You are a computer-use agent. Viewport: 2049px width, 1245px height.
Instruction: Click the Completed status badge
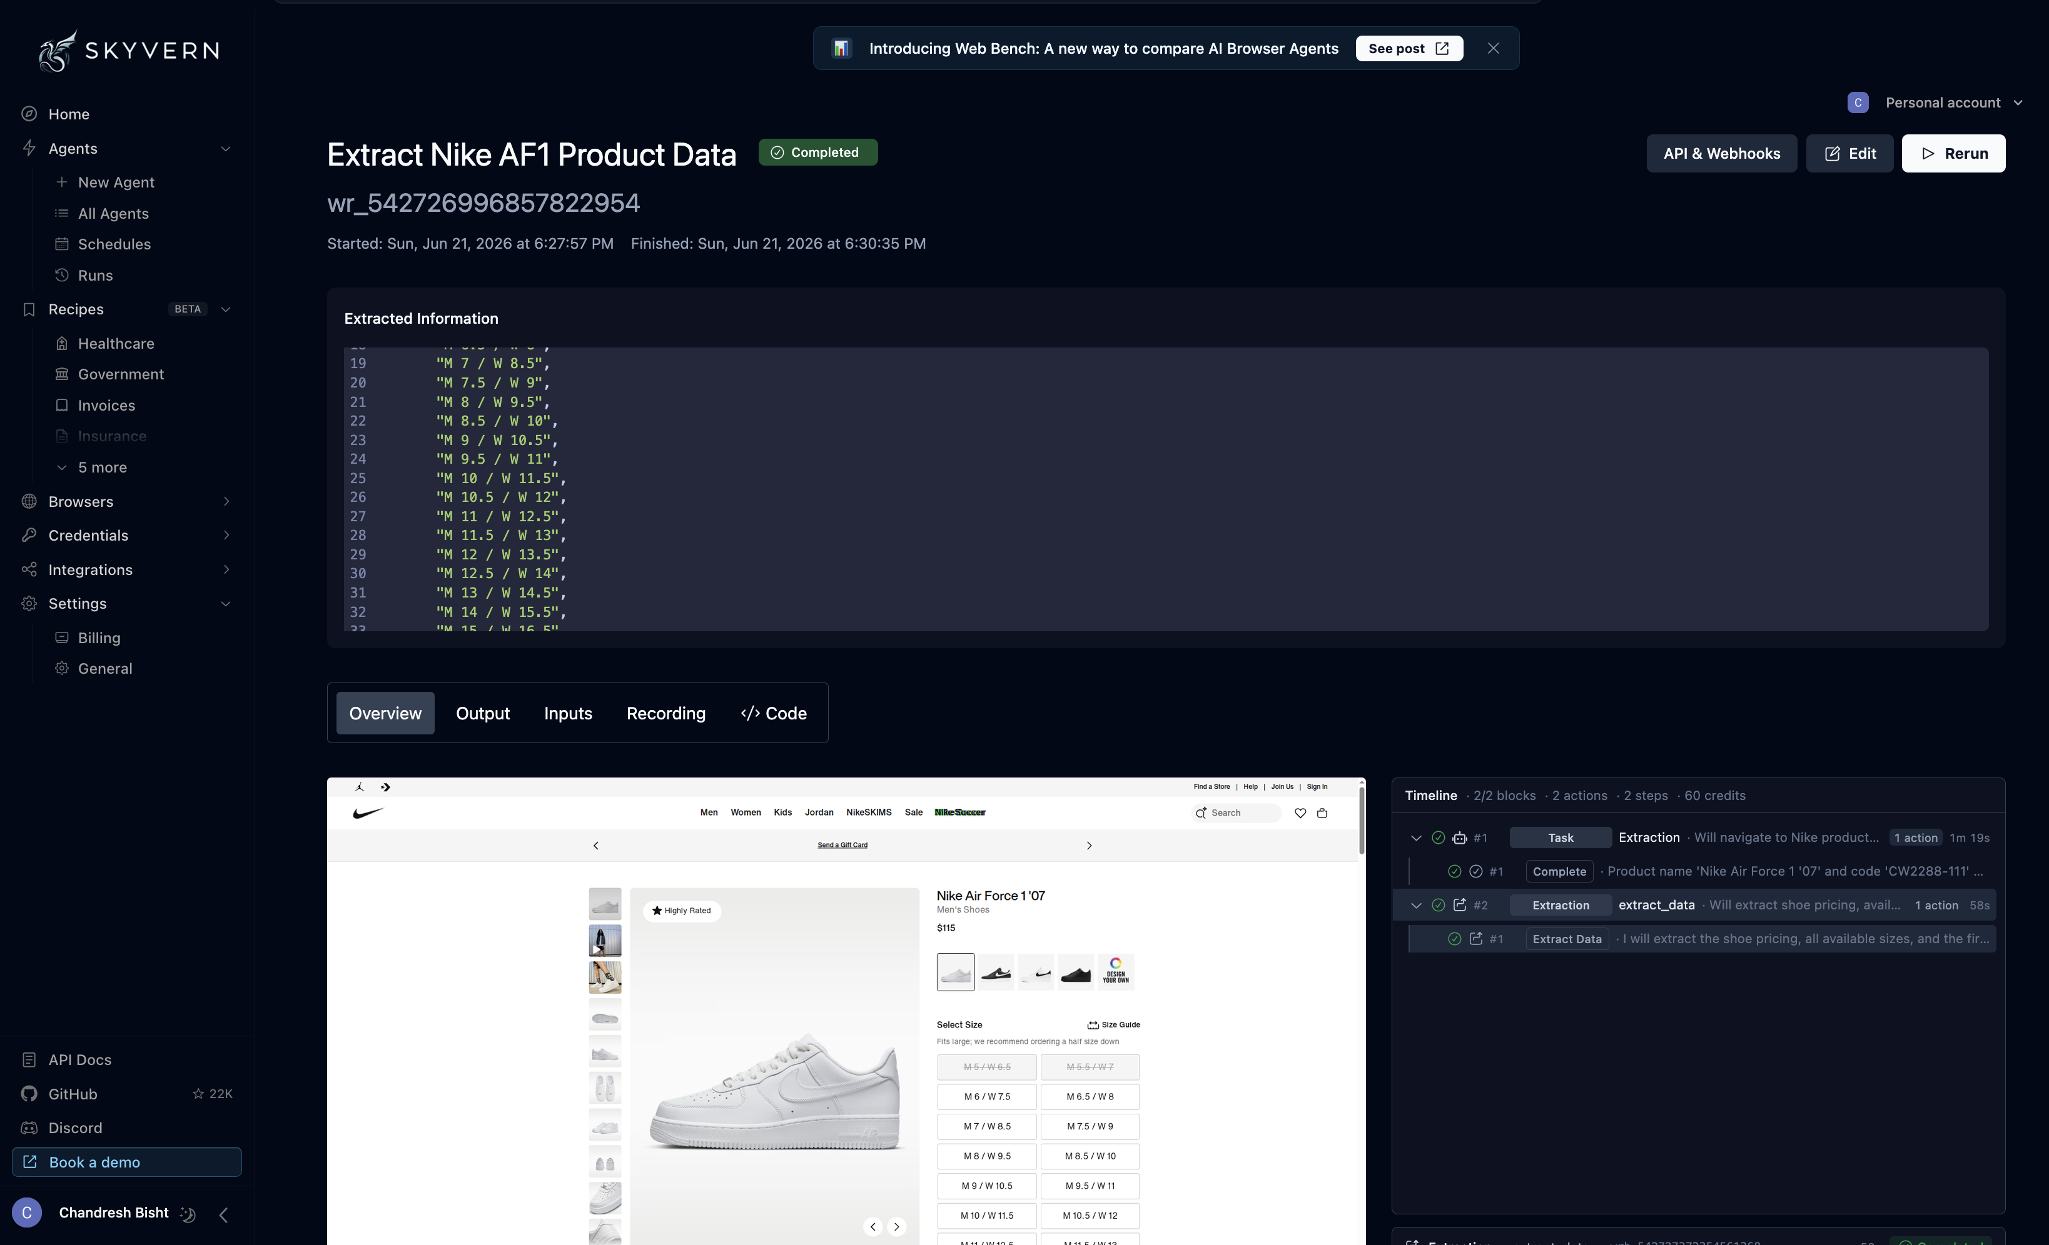click(x=817, y=152)
